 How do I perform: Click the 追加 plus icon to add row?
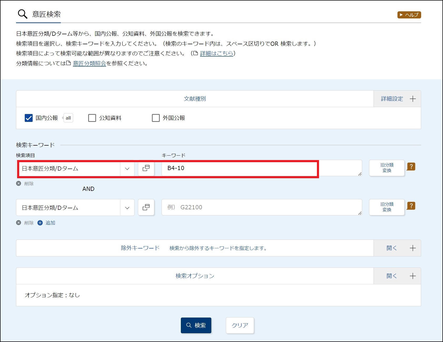click(x=40, y=223)
